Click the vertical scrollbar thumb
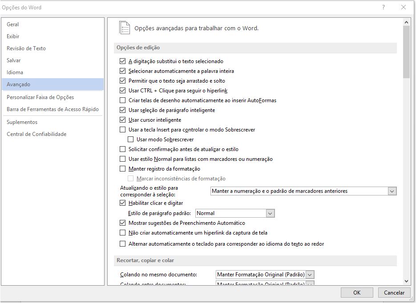Screen dimensions: 416x303 [406, 52]
